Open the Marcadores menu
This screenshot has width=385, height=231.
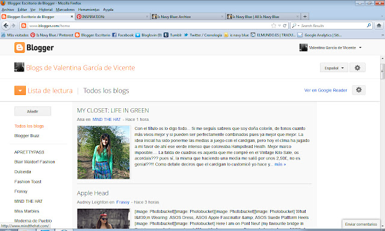65,10
